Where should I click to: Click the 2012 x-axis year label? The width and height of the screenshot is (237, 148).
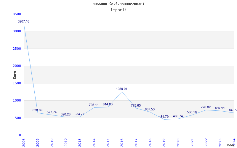tap(66, 143)
